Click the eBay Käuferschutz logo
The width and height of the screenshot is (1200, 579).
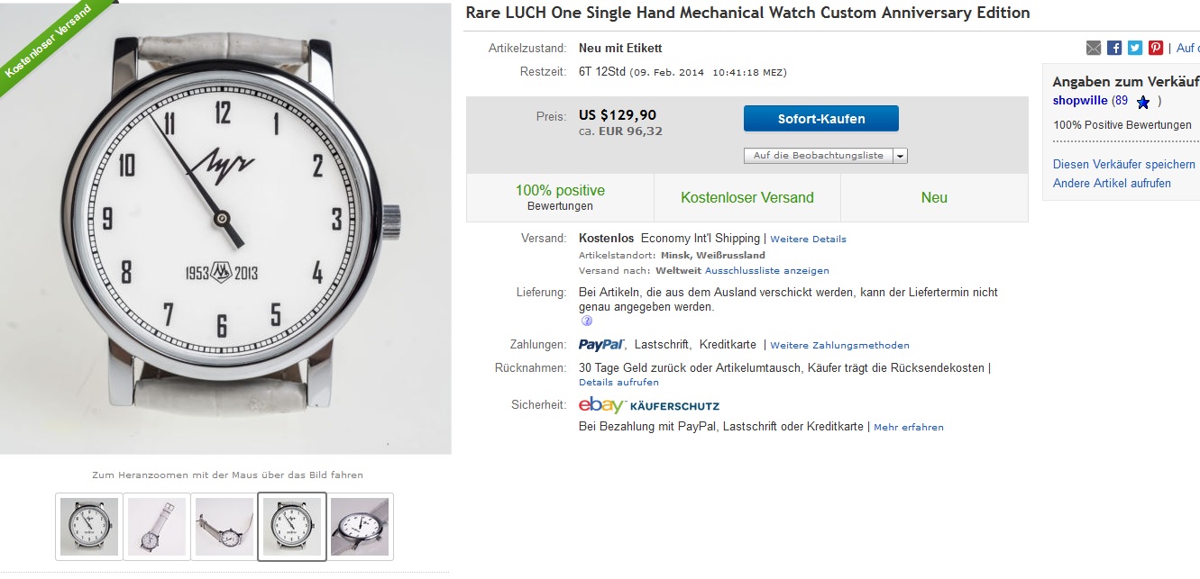pyautogui.click(x=649, y=405)
